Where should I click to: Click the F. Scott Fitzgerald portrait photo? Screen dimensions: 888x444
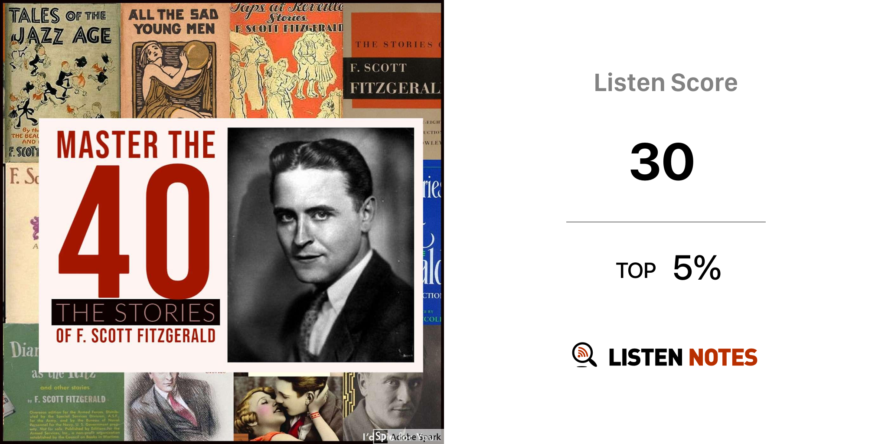[x=321, y=245]
